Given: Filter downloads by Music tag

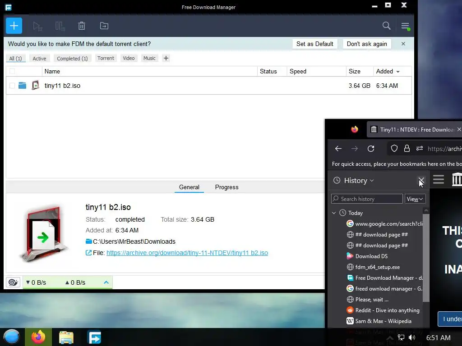Looking at the screenshot, I should tap(149, 58).
